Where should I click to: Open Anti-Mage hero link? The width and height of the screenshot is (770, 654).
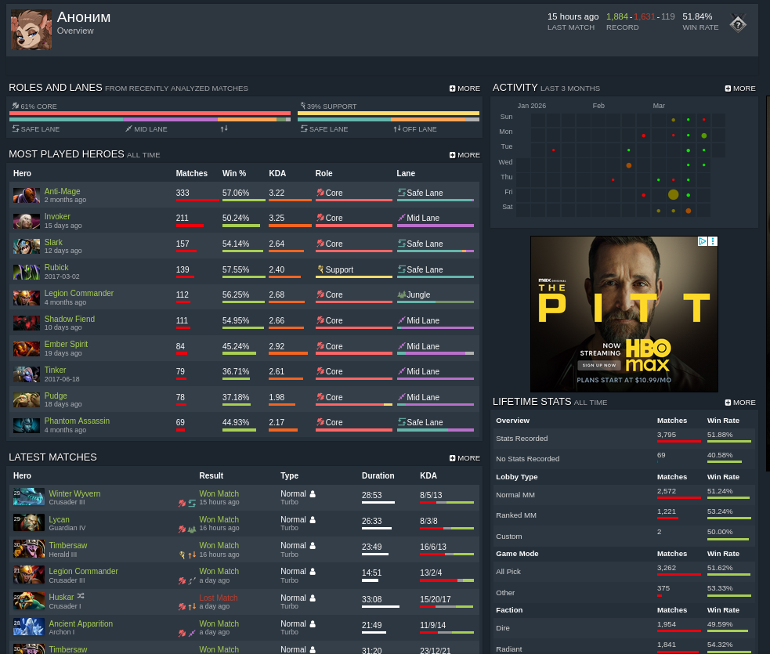click(63, 191)
